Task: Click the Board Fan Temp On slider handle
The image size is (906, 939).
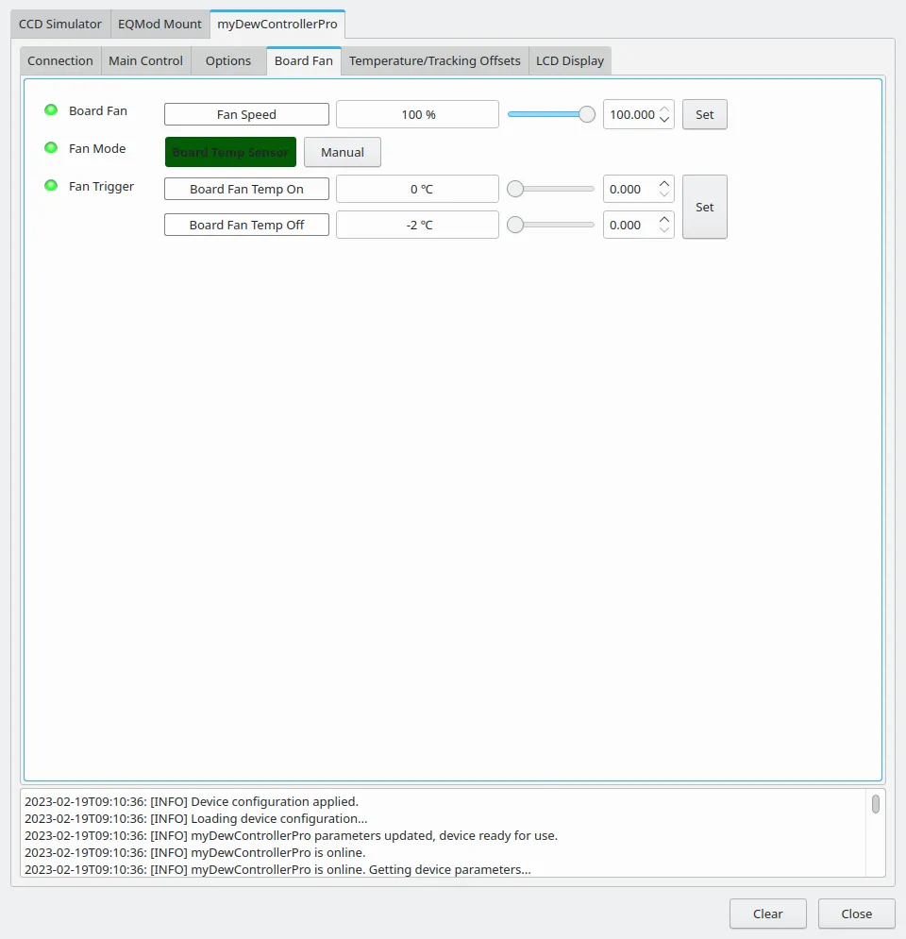Action: pos(515,190)
